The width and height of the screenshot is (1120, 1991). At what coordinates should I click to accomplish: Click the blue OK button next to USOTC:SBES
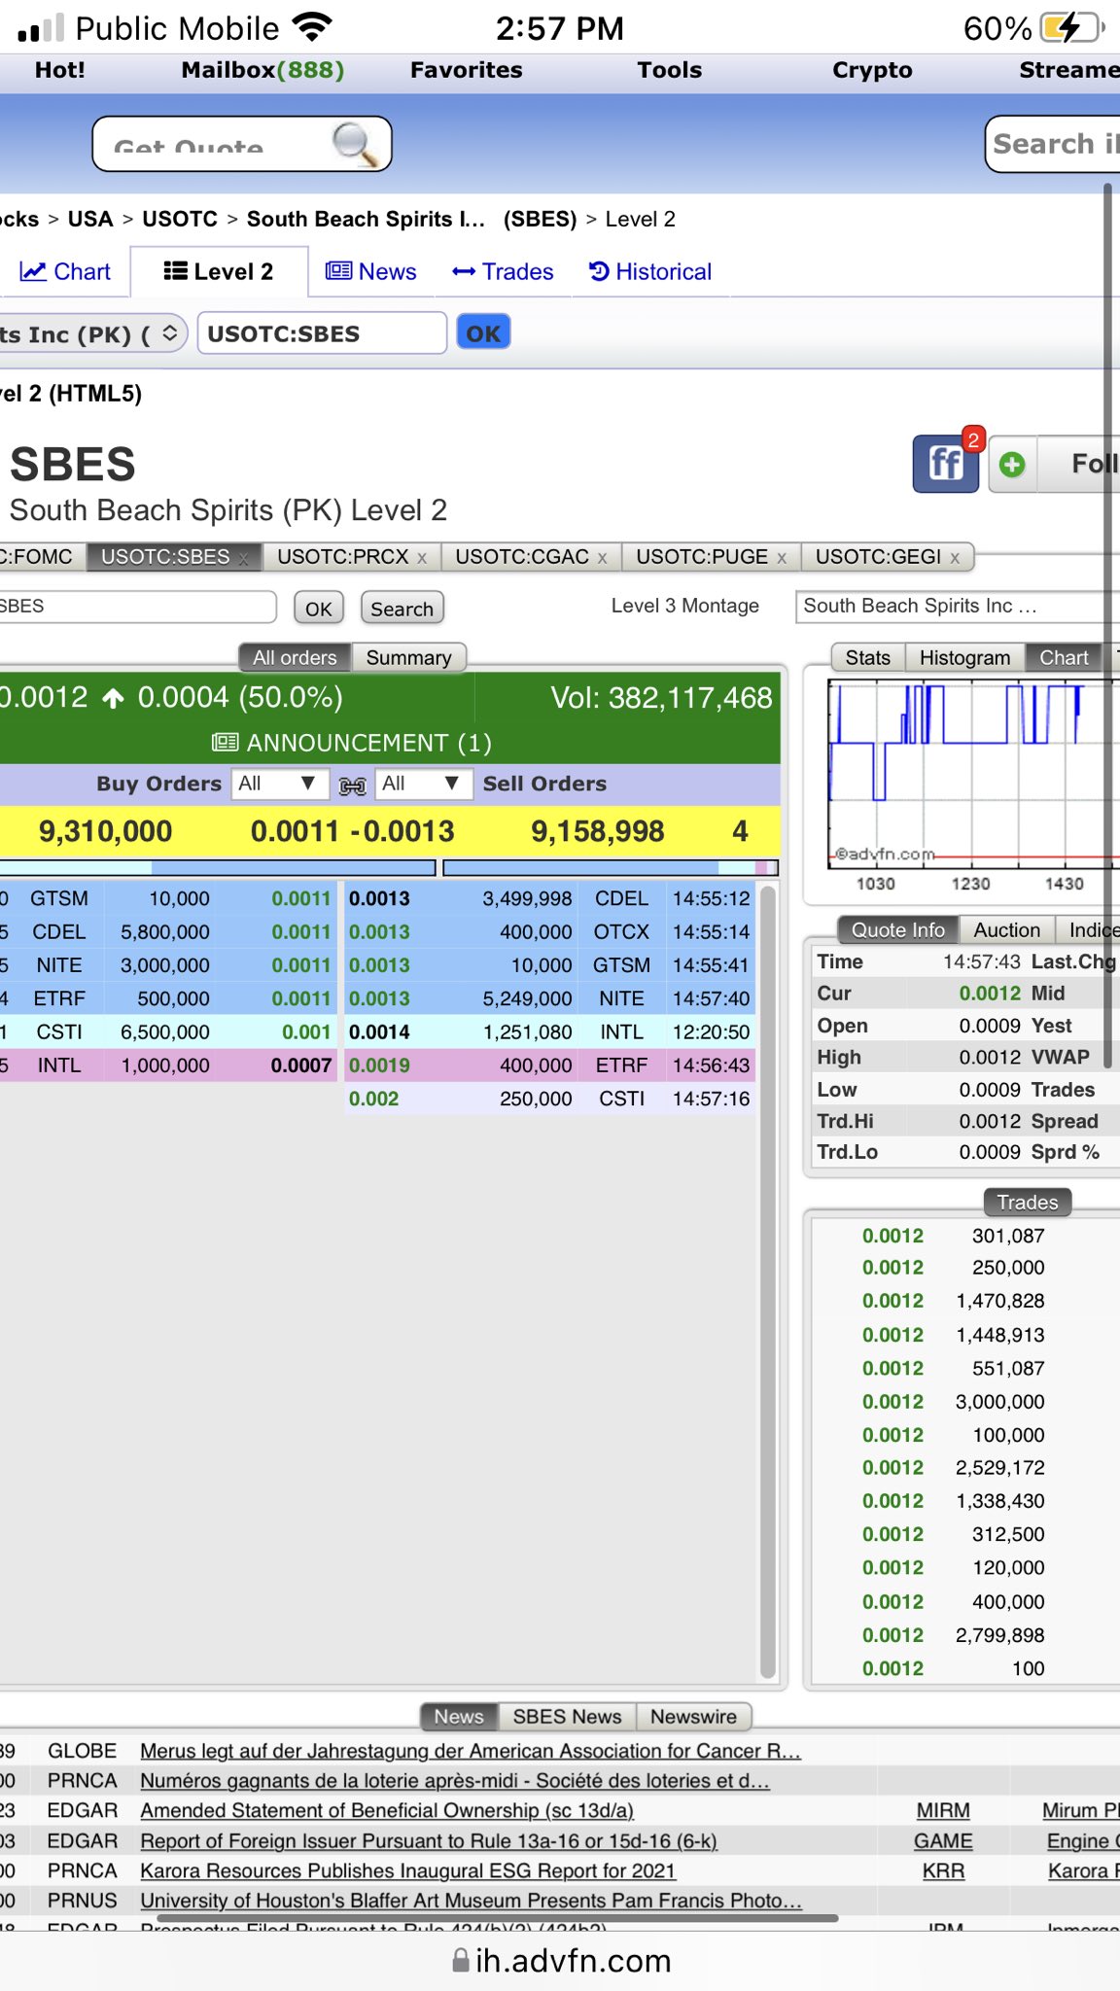coord(483,333)
